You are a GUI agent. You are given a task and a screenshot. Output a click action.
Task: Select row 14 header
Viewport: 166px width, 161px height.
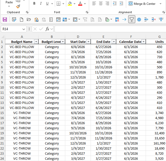pyautogui.click(x=2, y=108)
